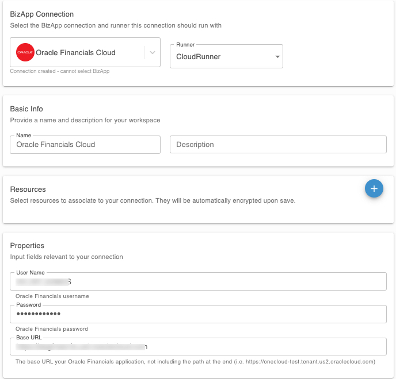The image size is (396, 379).
Task: Click 'Select resources to associate' description text
Action: [153, 200]
